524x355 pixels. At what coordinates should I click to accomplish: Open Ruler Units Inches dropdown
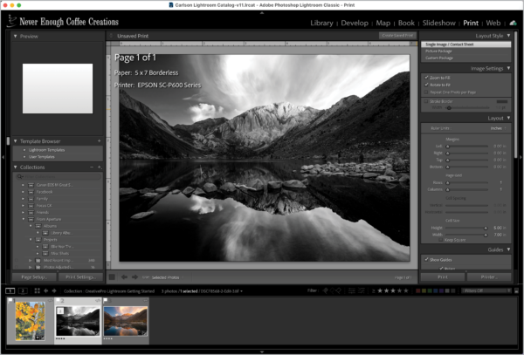point(499,128)
